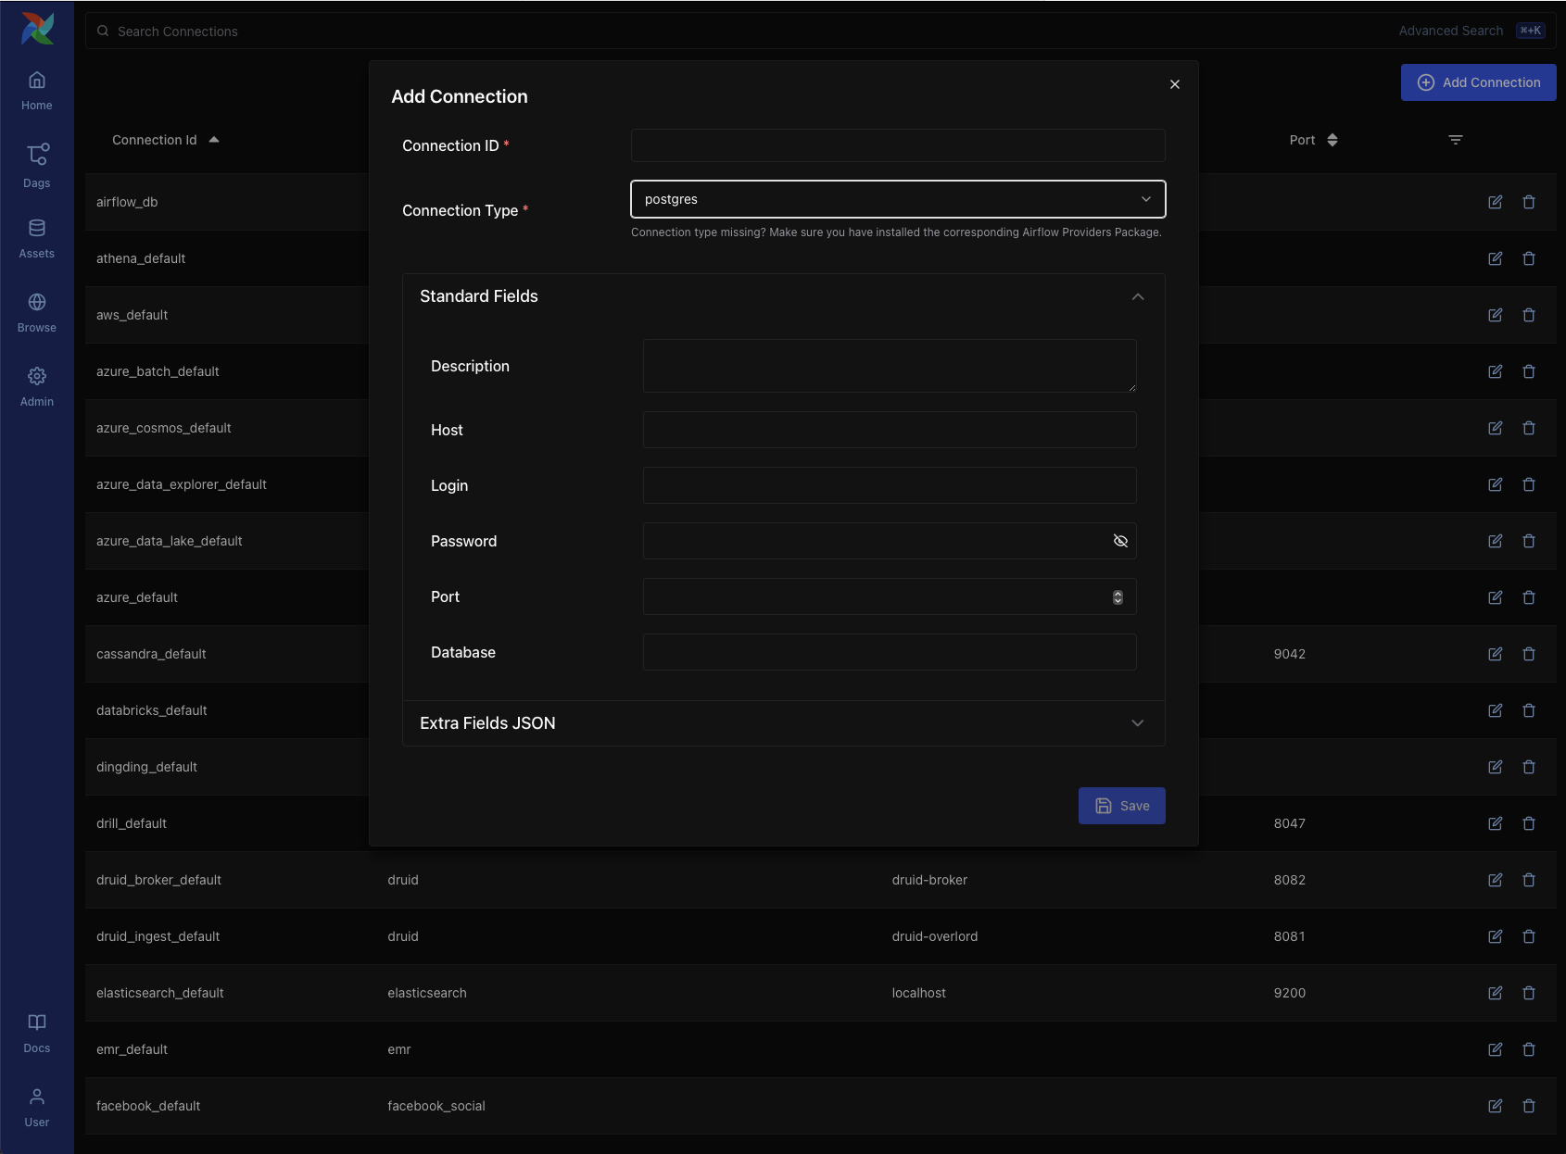This screenshot has height=1154, width=1566.
Task: Delete the elasticsearch_default connection
Action: point(1529,993)
